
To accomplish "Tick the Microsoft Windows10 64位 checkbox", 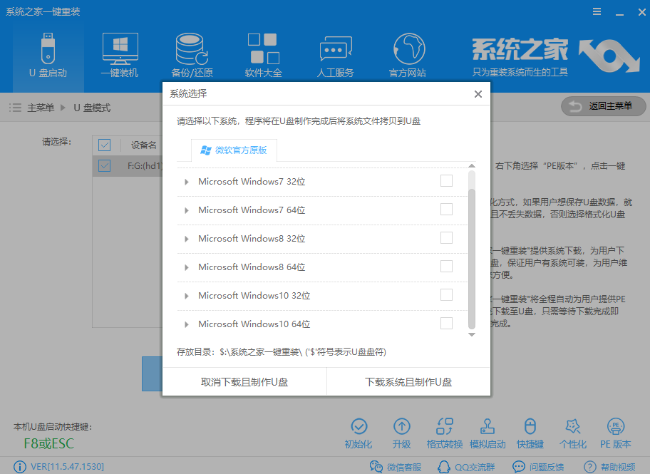I will point(446,324).
